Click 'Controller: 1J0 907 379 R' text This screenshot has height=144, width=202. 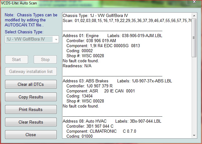[89, 86]
